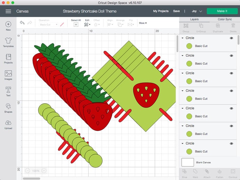Screen dimensions: 240x180
Task: Collapse the fifth Circle layer
Action: [183, 108]
